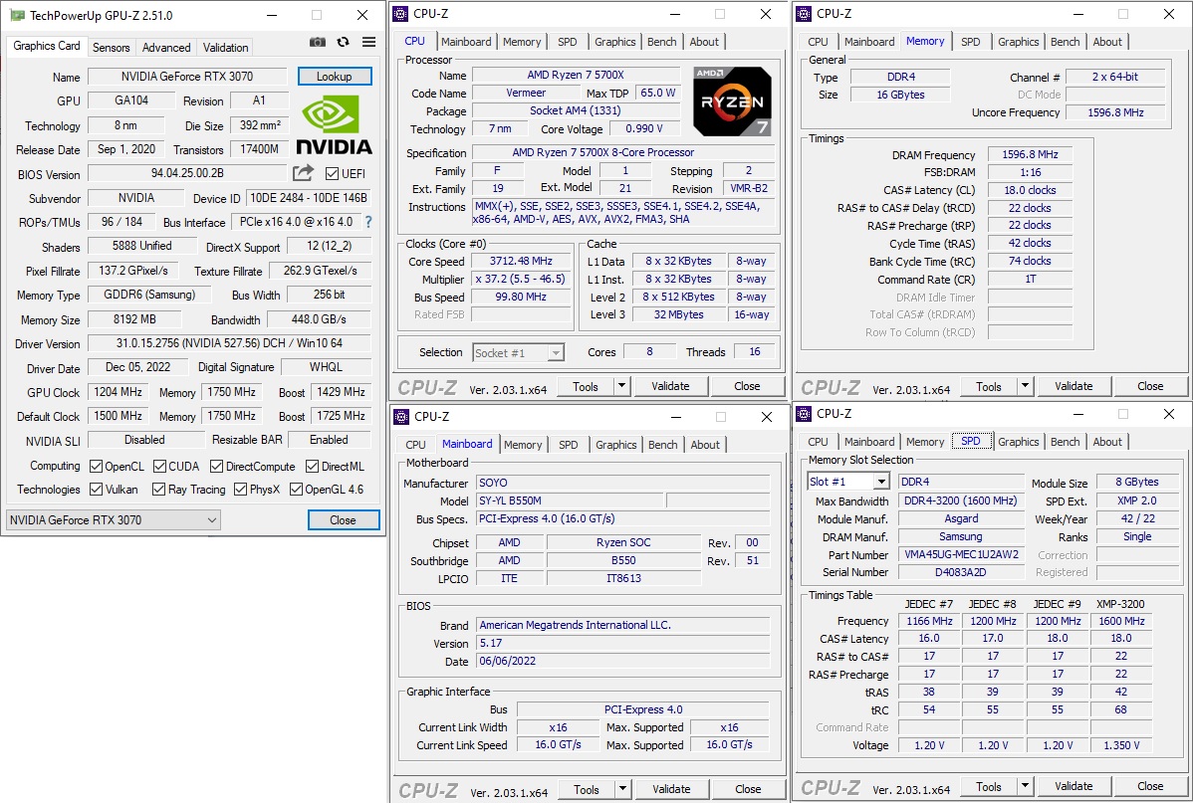This screenshot has width=1193, height=803.
Task: Click the Driver Version field in GPU-Z
Action: (x=229, y=343)
